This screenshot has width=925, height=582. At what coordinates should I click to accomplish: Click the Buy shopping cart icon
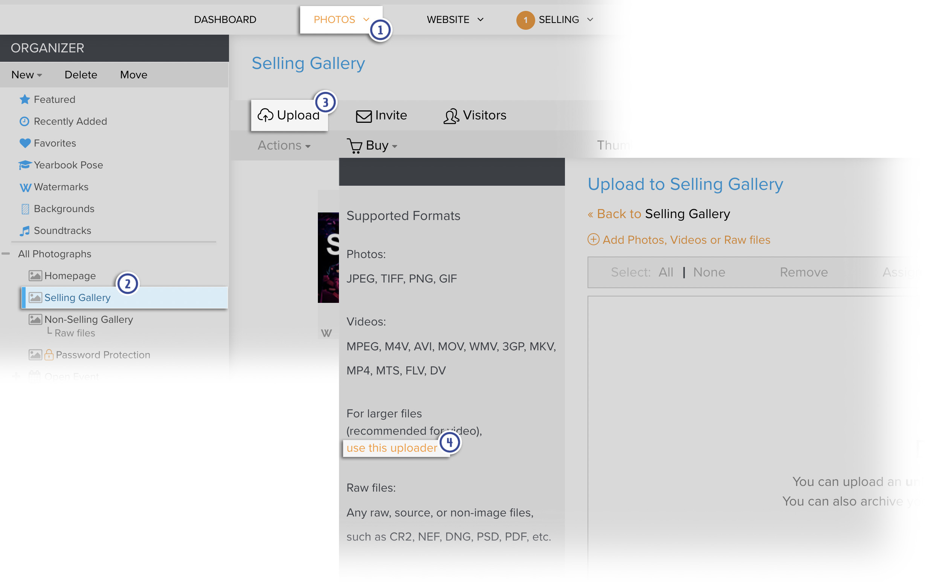pos(354,146)
